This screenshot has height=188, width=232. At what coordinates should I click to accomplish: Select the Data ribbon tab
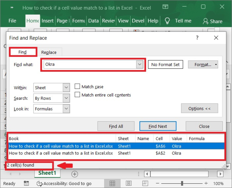(93, 21)
